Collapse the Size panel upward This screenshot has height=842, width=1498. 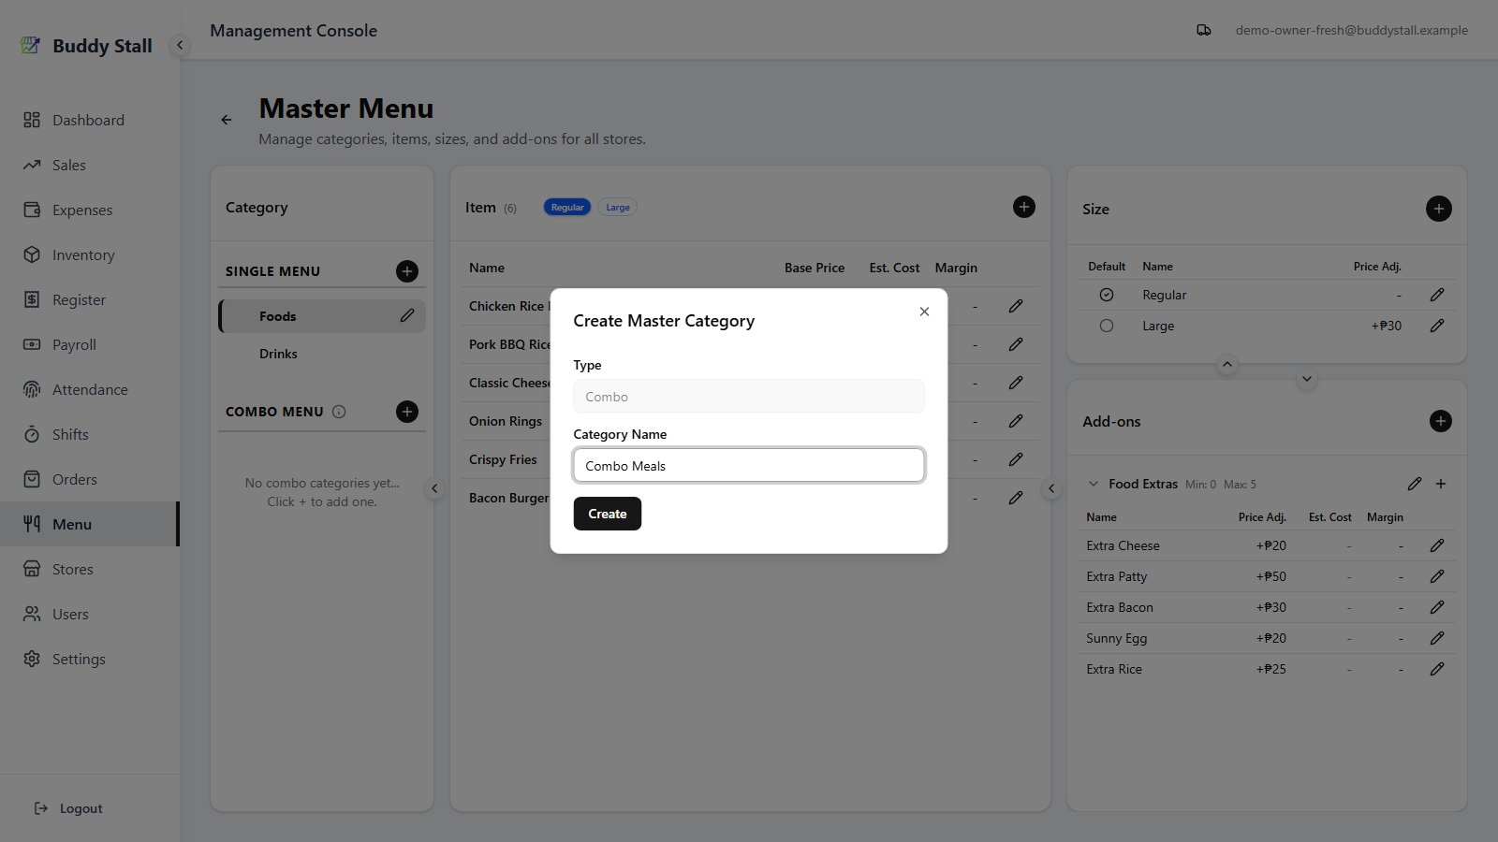coord(1227,364)
